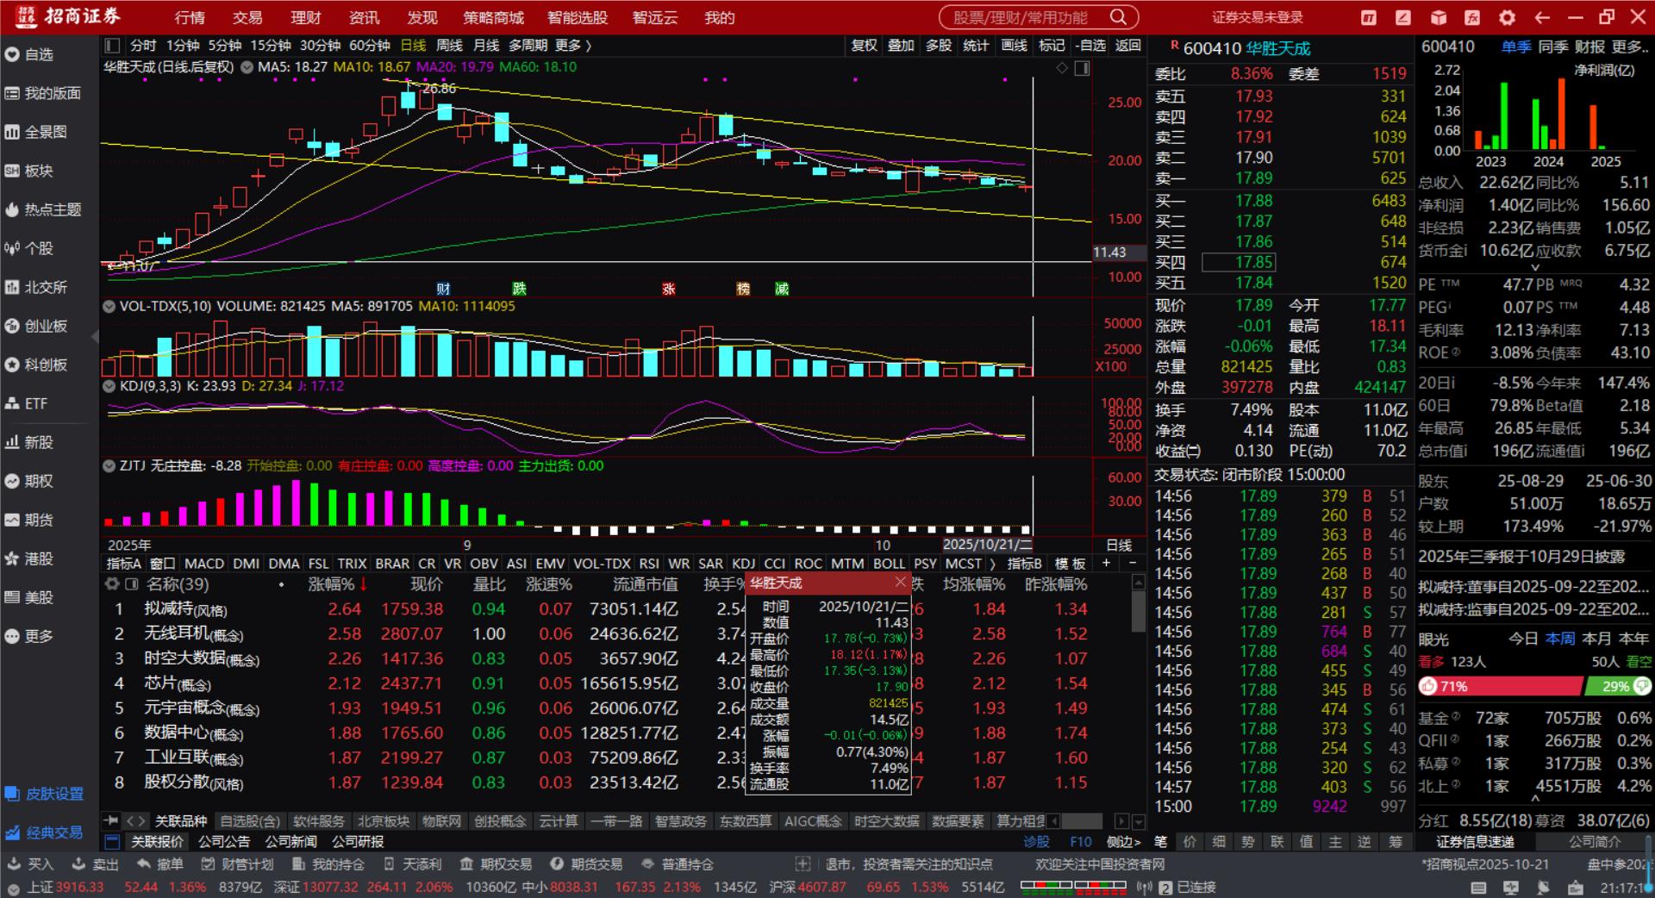Image resolution: width=1655 pixels, height=898 pixels.
Task: Select the MACD indicator tab
Action: (x=204, y=564)
